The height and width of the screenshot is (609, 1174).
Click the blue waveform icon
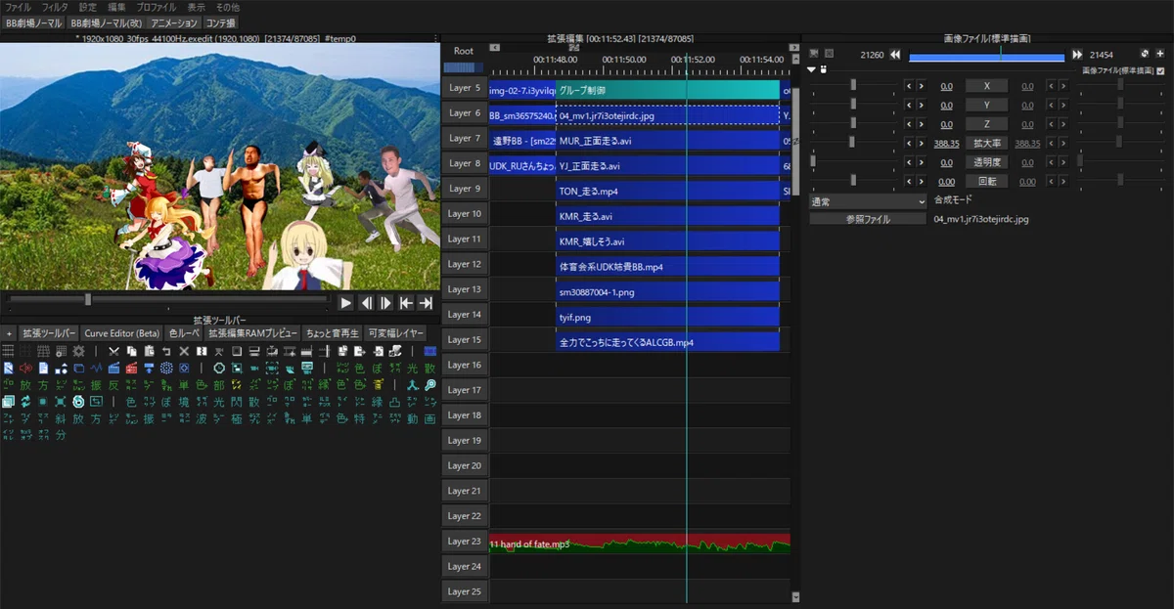(96, 368)
